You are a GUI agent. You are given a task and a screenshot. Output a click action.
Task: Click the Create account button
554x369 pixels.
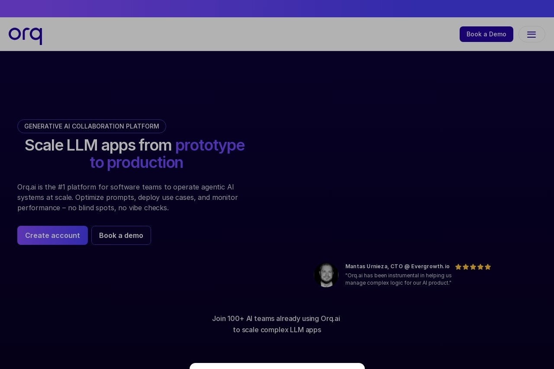click(52, 235)
